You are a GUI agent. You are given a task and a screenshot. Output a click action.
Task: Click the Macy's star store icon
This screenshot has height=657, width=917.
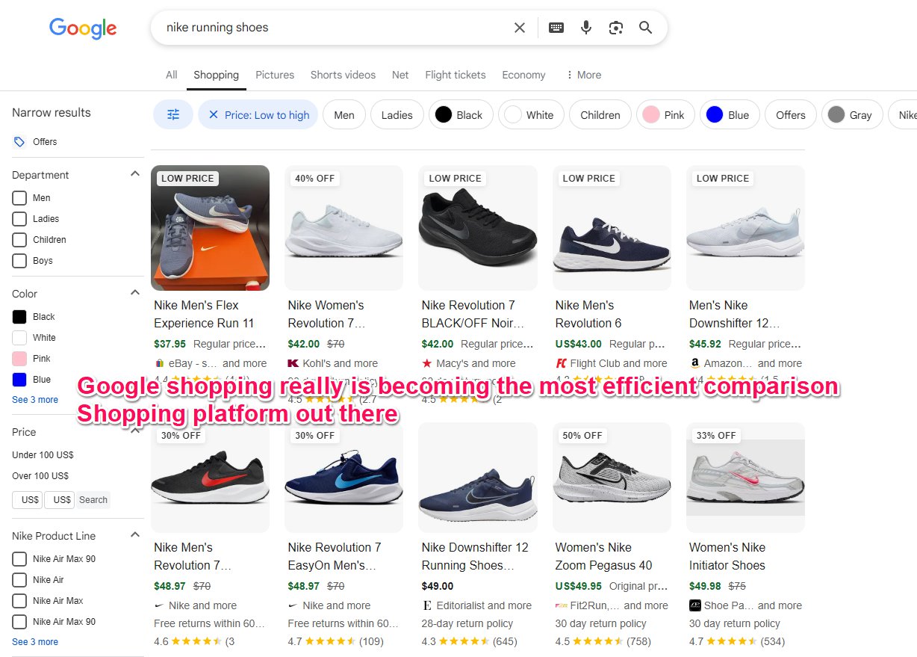[x=427, y=363]
